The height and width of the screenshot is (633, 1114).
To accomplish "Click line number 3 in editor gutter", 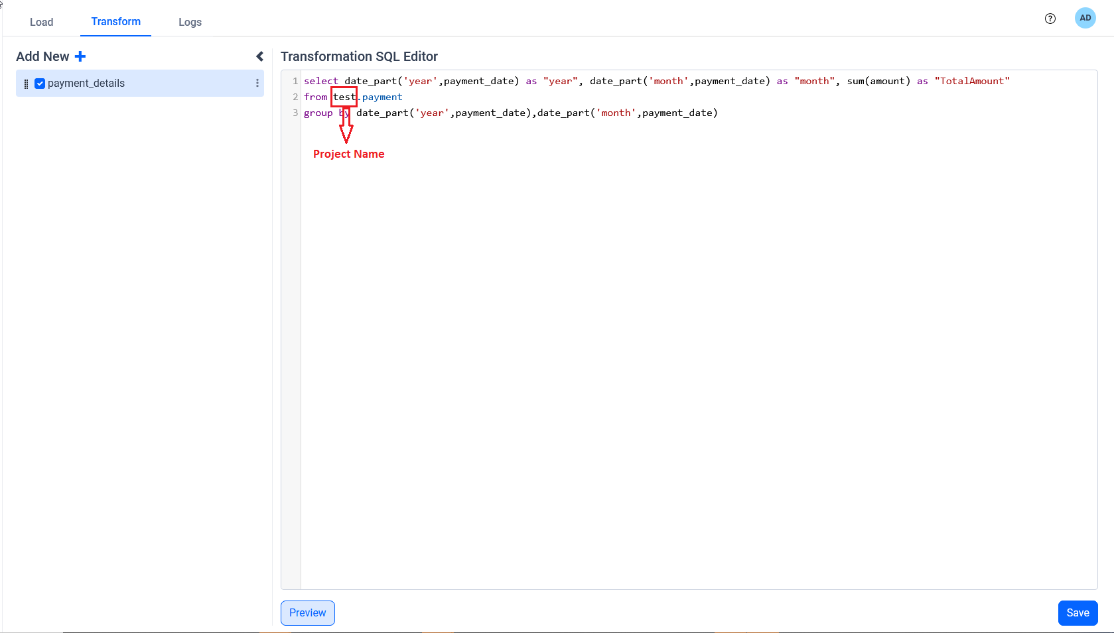I will [295, 113].
